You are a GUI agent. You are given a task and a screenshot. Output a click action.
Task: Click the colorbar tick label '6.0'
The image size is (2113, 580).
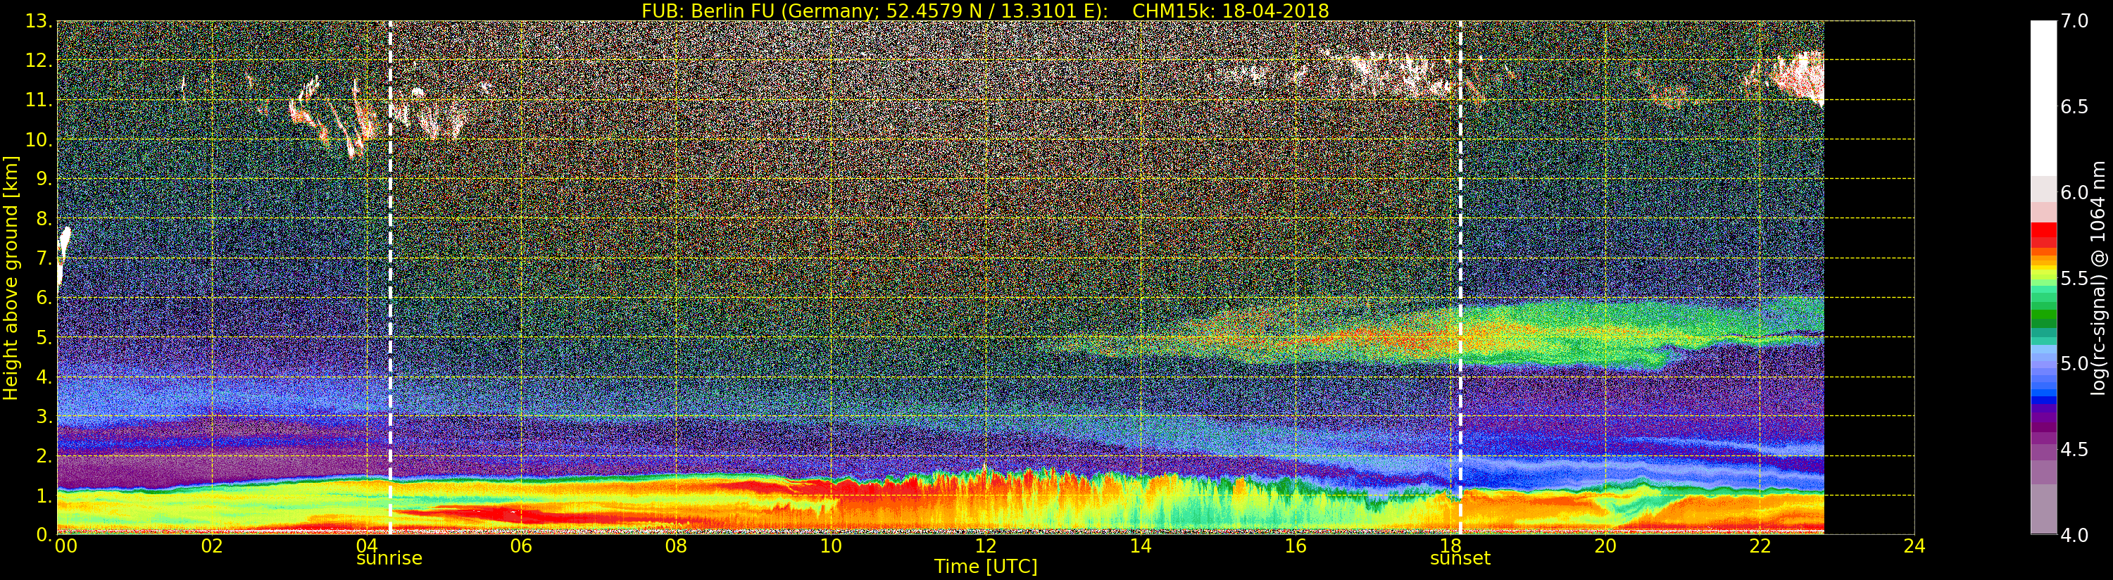[2074, 192]
